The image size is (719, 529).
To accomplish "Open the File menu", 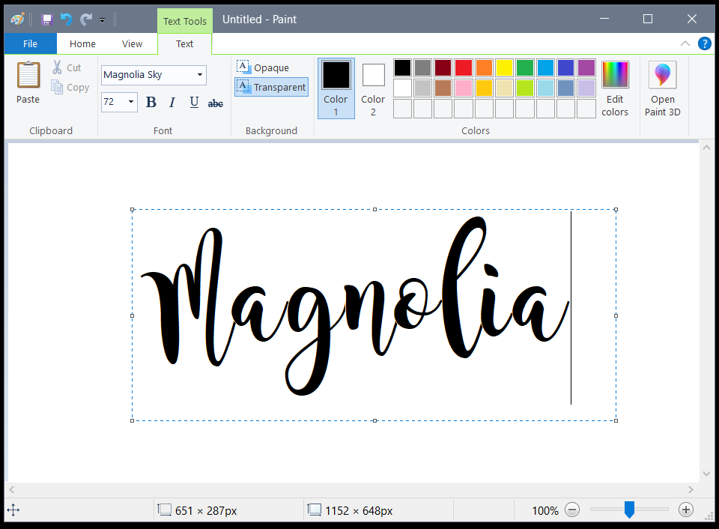I will click(30, 43).
